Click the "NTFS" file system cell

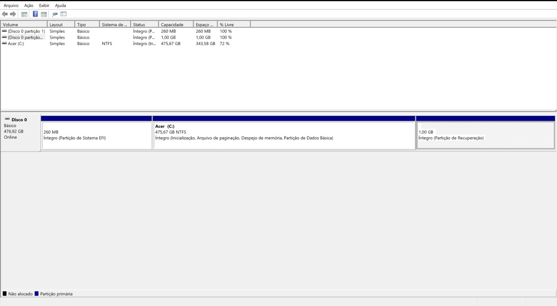click(x=107, y=44)
